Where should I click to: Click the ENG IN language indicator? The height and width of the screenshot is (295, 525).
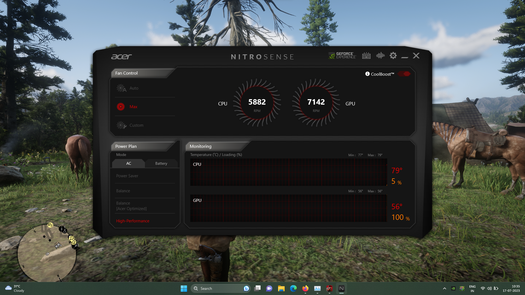pyautogui.click(x=472, y=288)
